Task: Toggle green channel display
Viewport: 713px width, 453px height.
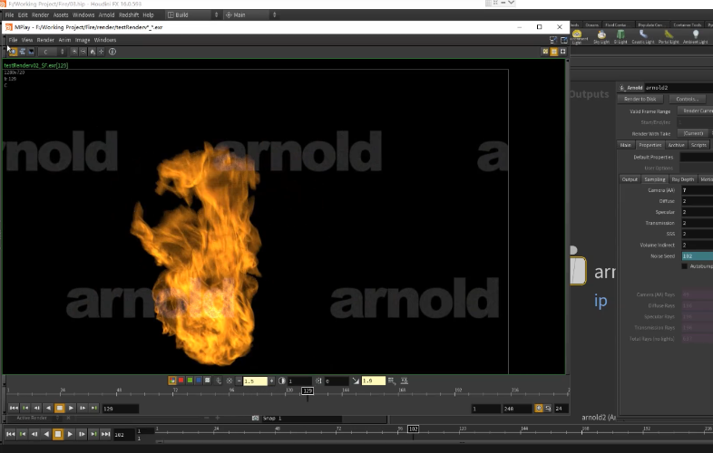Action: click(x=190, y=381)
